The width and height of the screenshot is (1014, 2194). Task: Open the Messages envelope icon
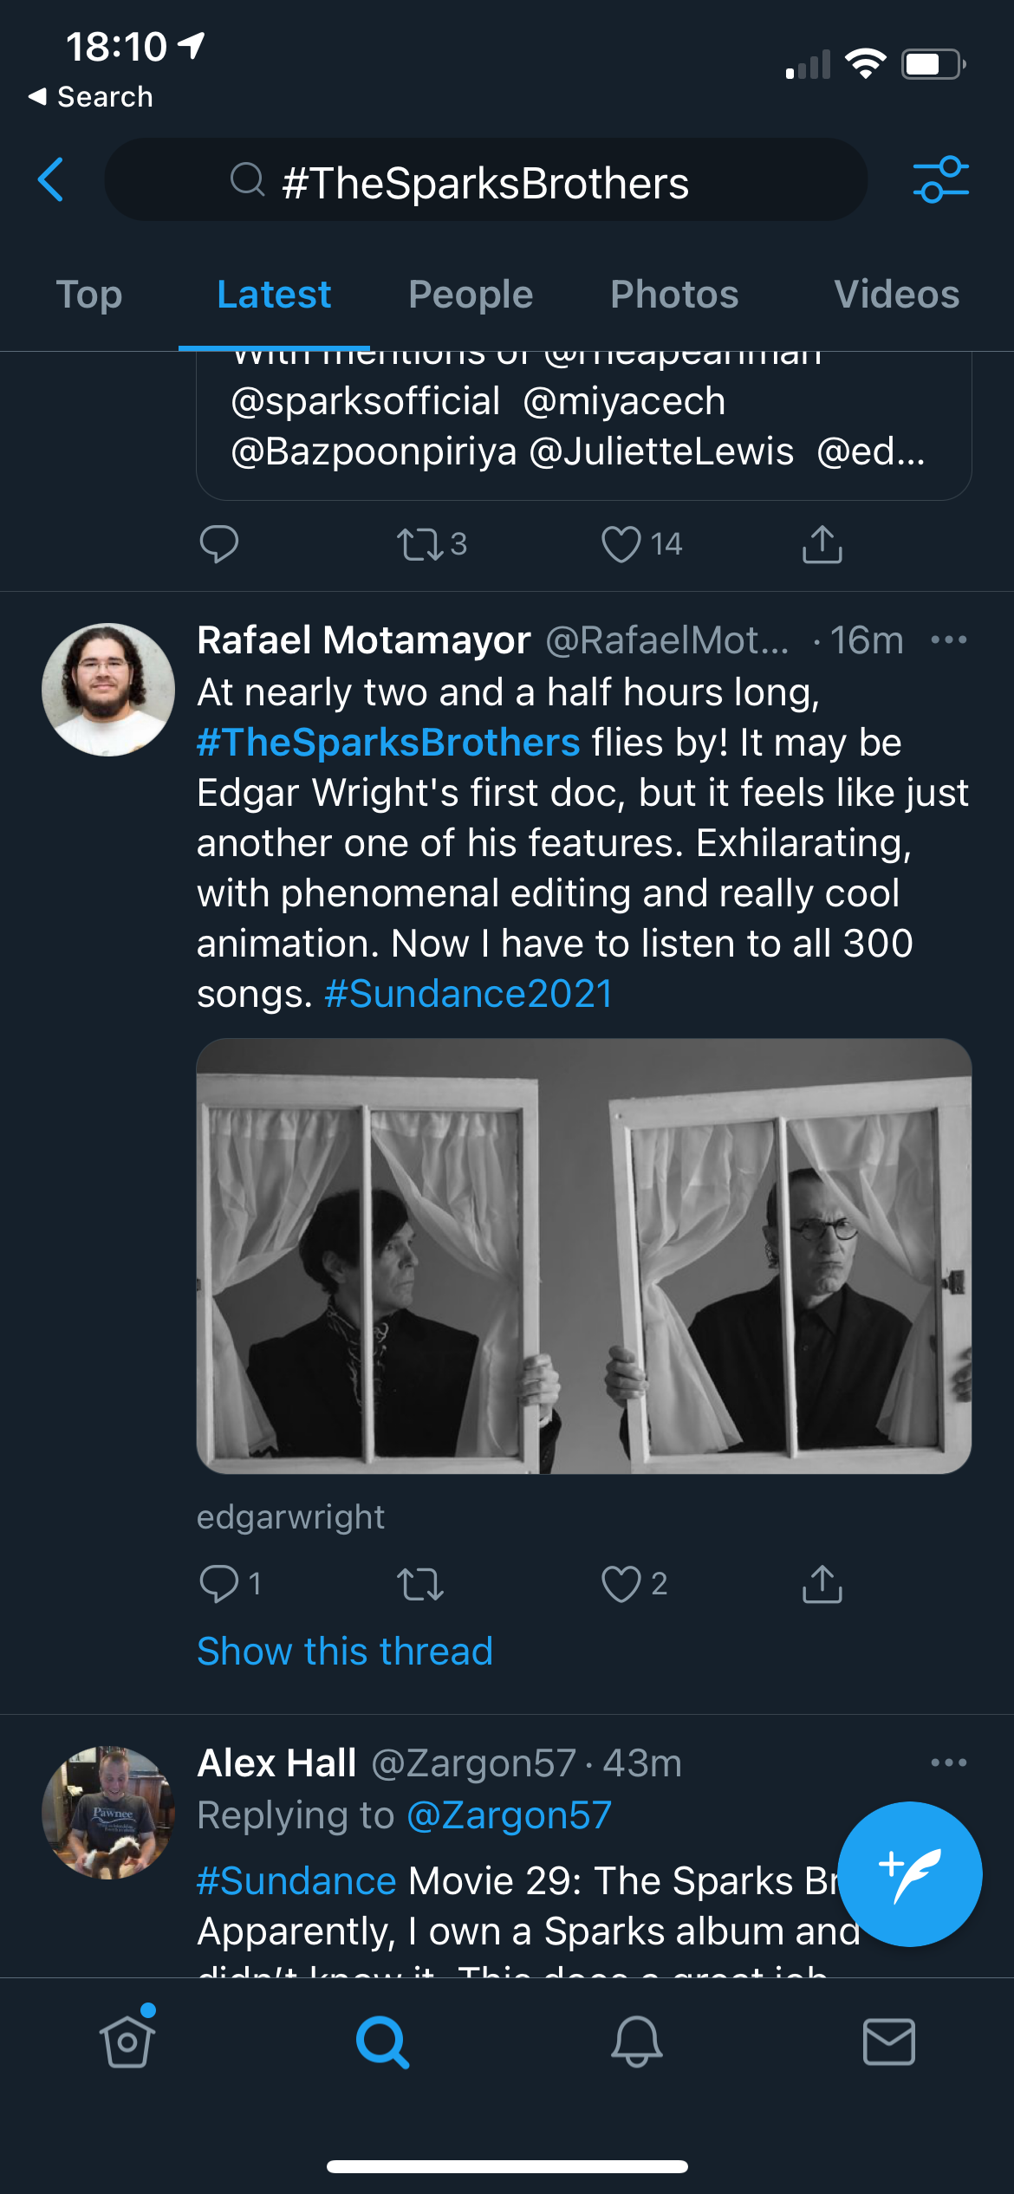(x=888, y=2041)
